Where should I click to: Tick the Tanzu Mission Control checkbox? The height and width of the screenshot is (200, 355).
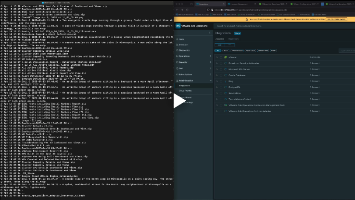pos(221,99)
